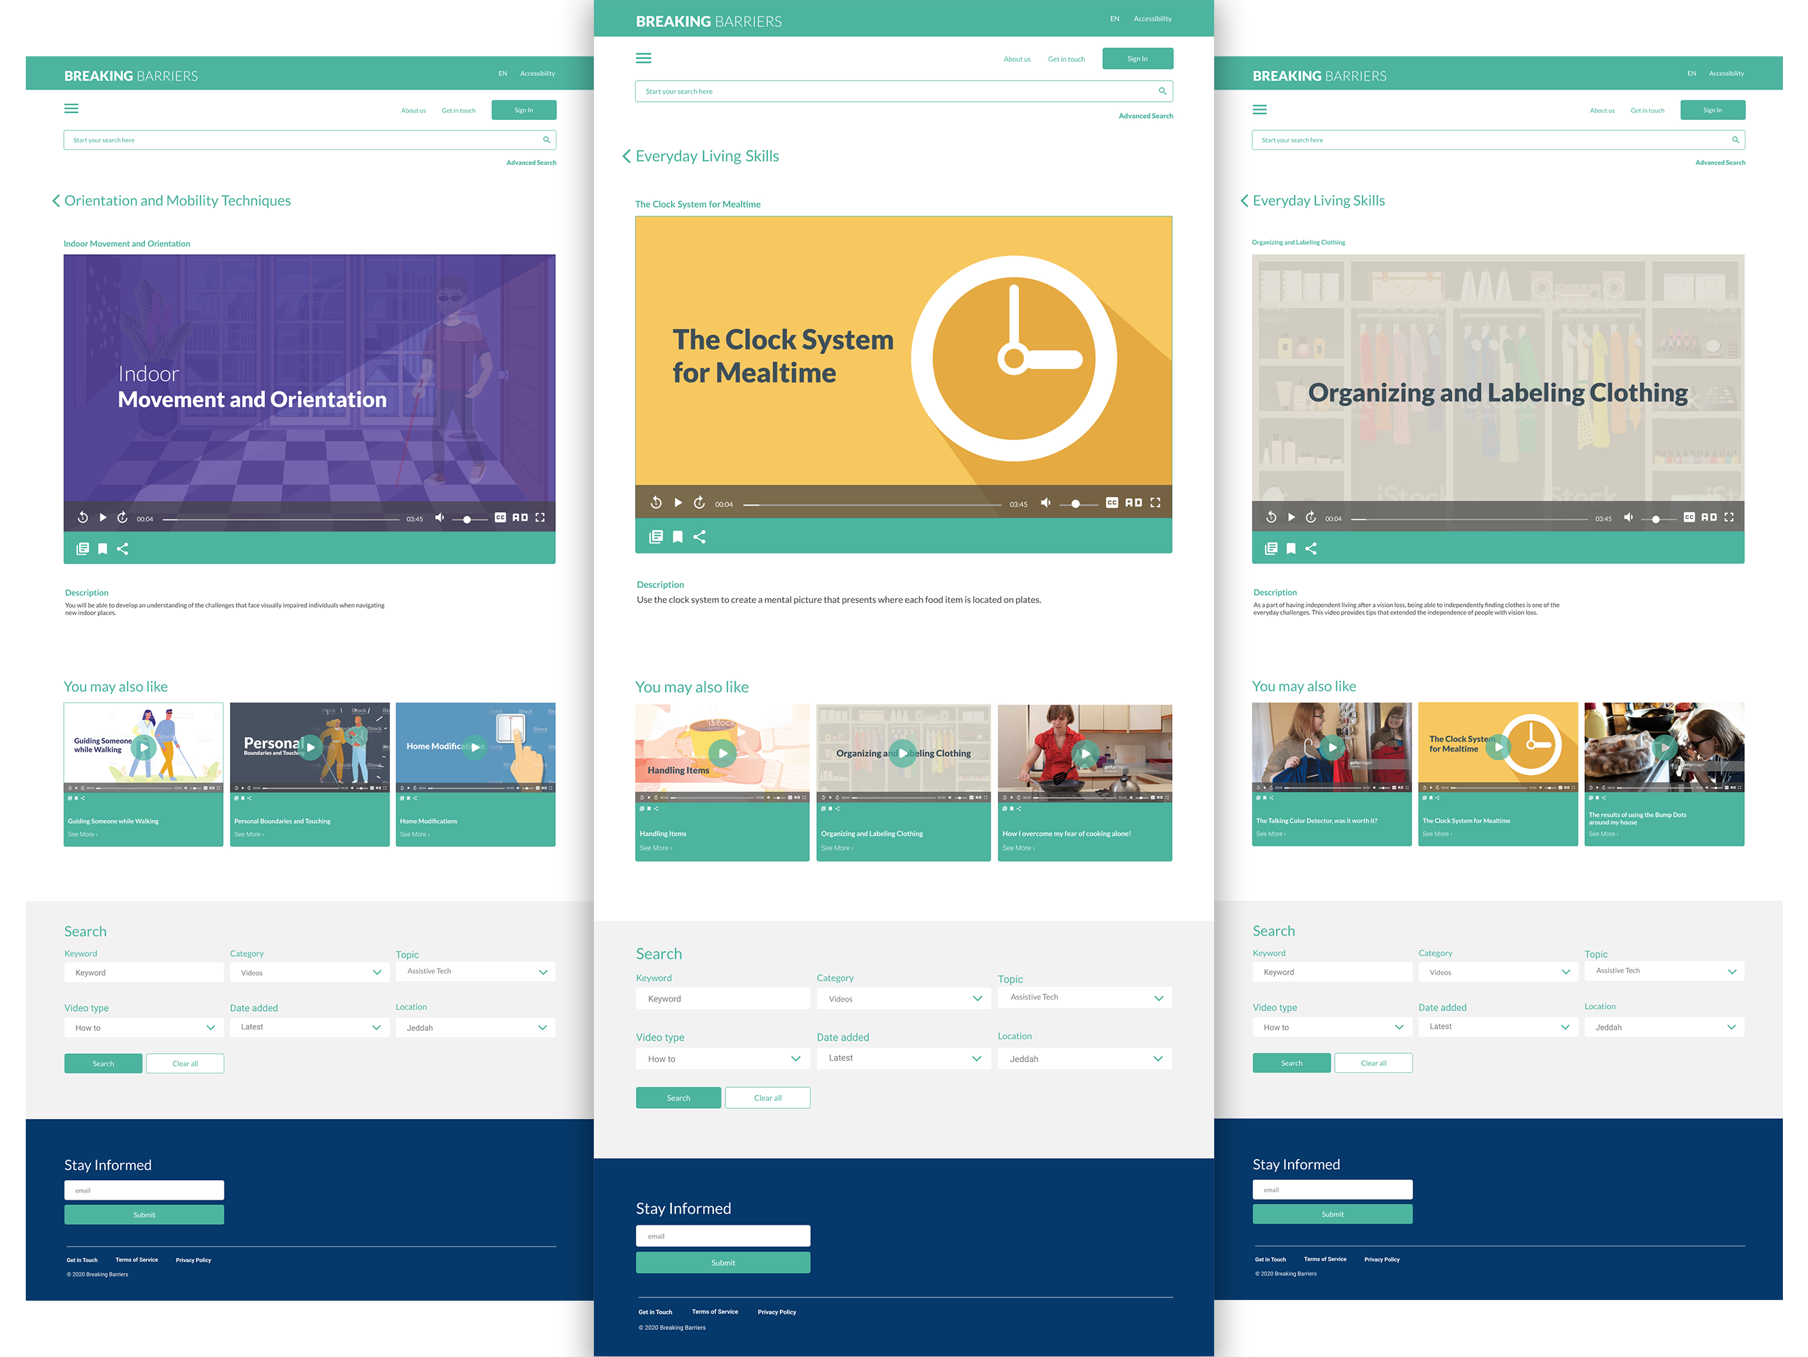The image size is (1808, 1357).
Task: Expand Video type dropdown on Orientation and Mobility page
Action: (143, 1027)
